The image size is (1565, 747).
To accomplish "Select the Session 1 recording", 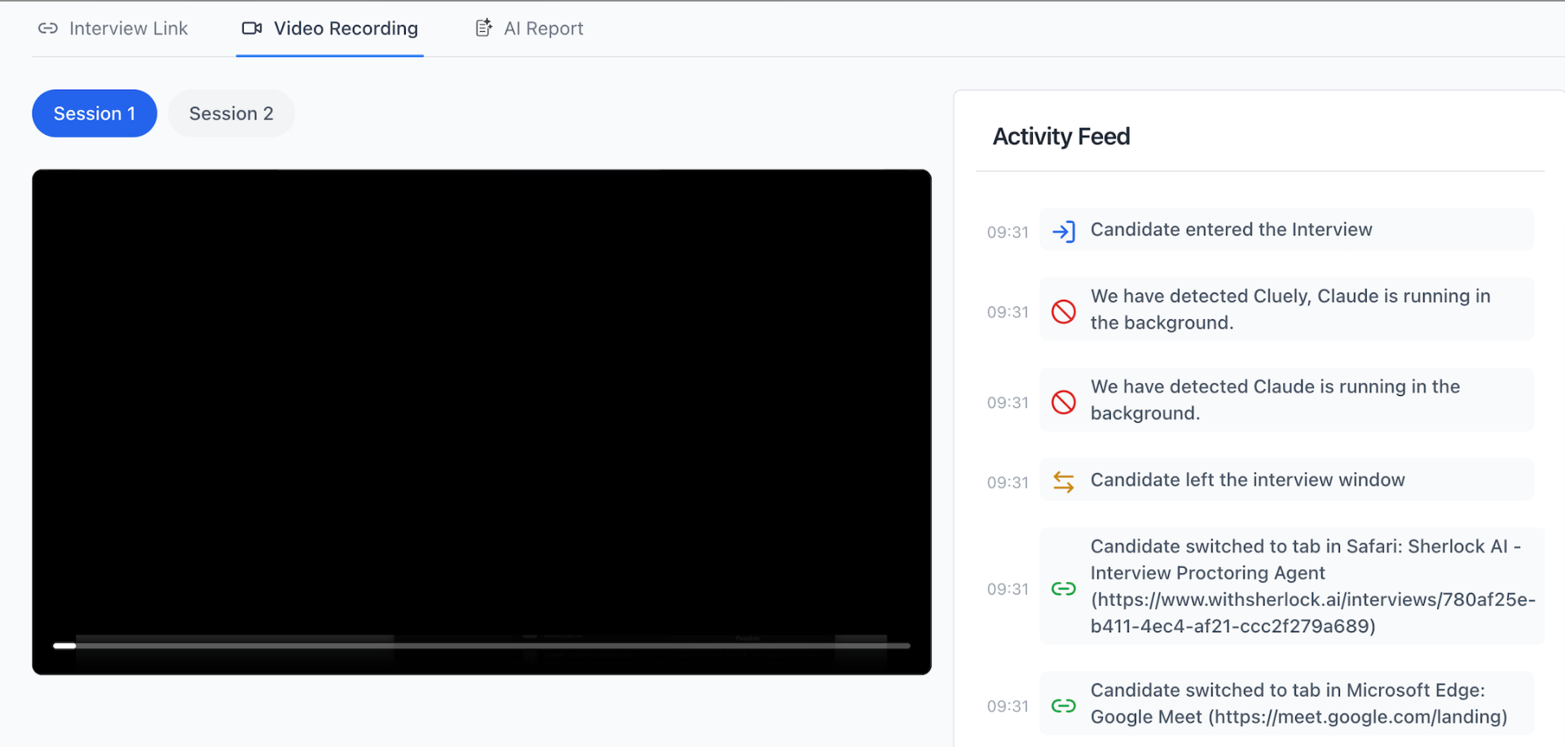I will 95,113.
